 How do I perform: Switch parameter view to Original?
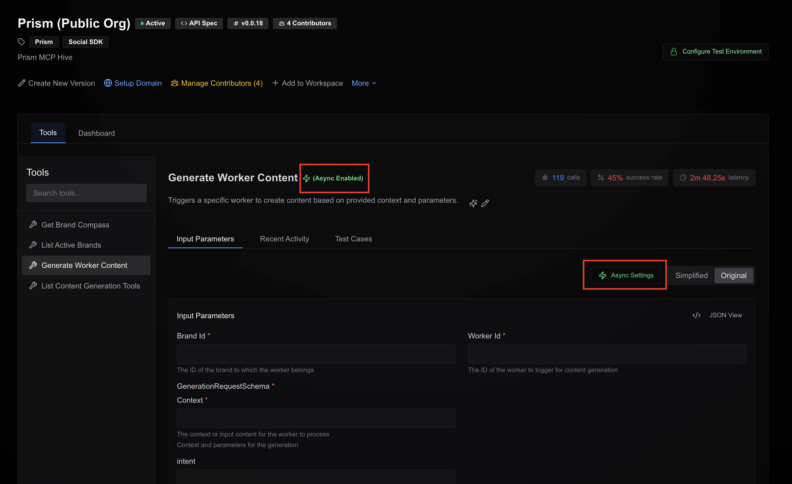[734, 276]
